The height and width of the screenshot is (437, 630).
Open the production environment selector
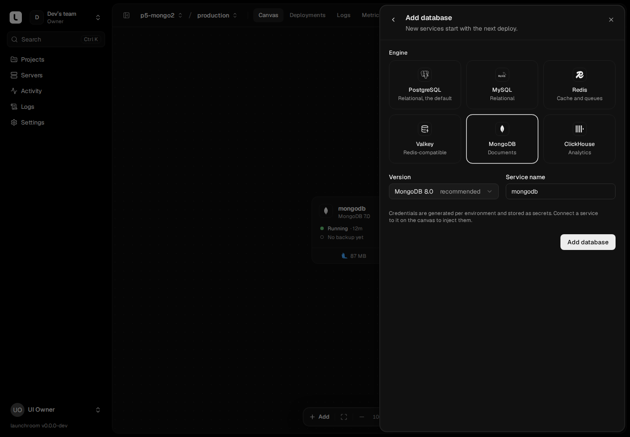217,15
